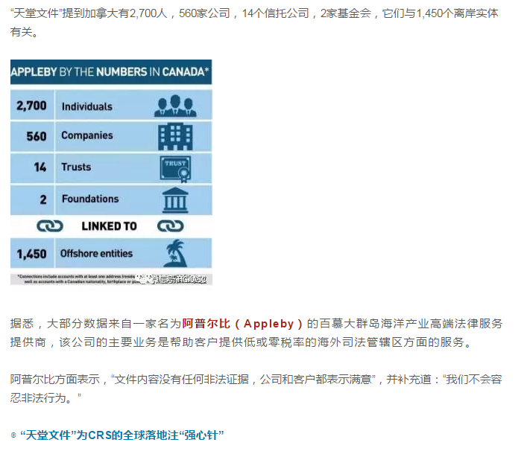
Task: Click the paragraph starting 据悉，大部分数据
Action: [x=256, y=333]
